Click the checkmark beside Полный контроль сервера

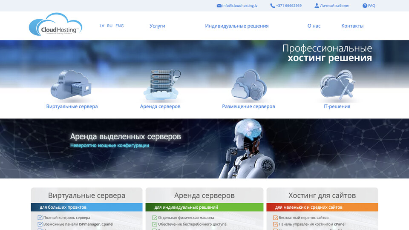pos(40,218)
